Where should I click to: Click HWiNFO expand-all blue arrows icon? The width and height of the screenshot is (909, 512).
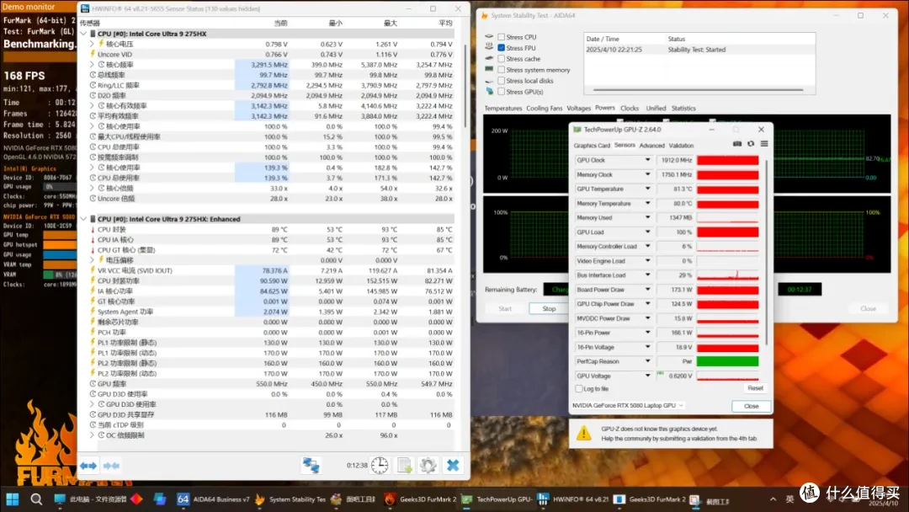click(88, 466)
